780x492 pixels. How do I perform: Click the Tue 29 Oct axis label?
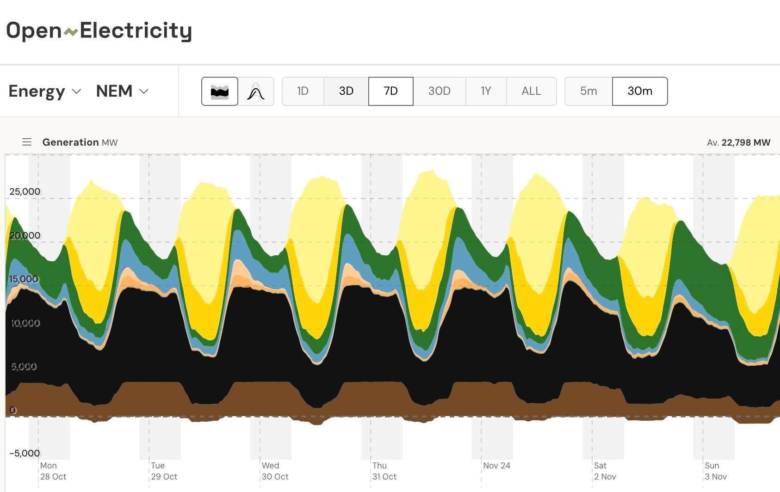point(164,471)
